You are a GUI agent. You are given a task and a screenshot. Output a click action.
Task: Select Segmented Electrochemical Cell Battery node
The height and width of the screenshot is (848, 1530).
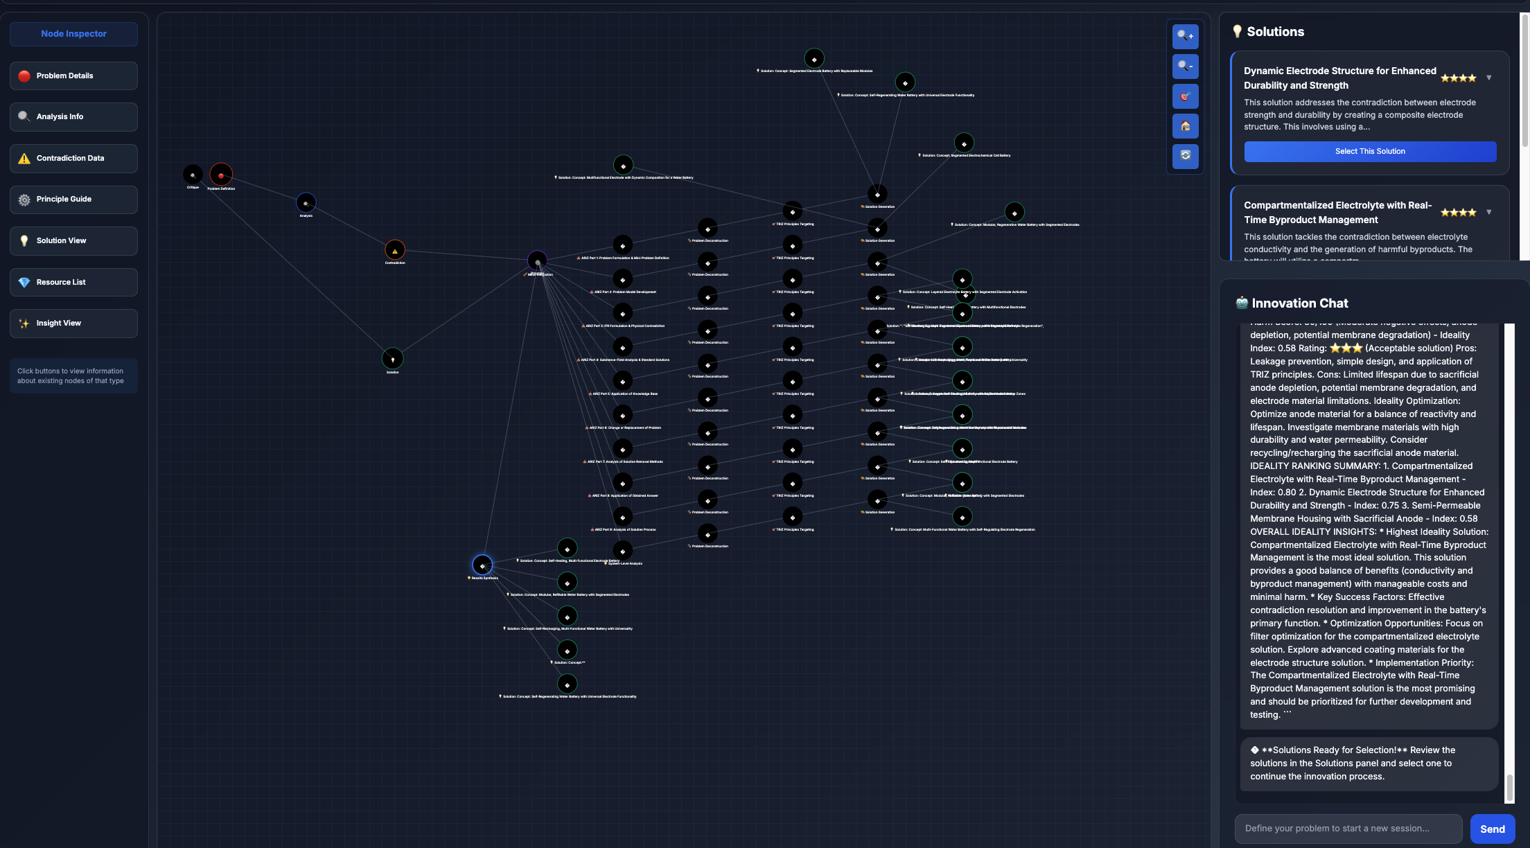pyautogui.click(x=964, y=143)
